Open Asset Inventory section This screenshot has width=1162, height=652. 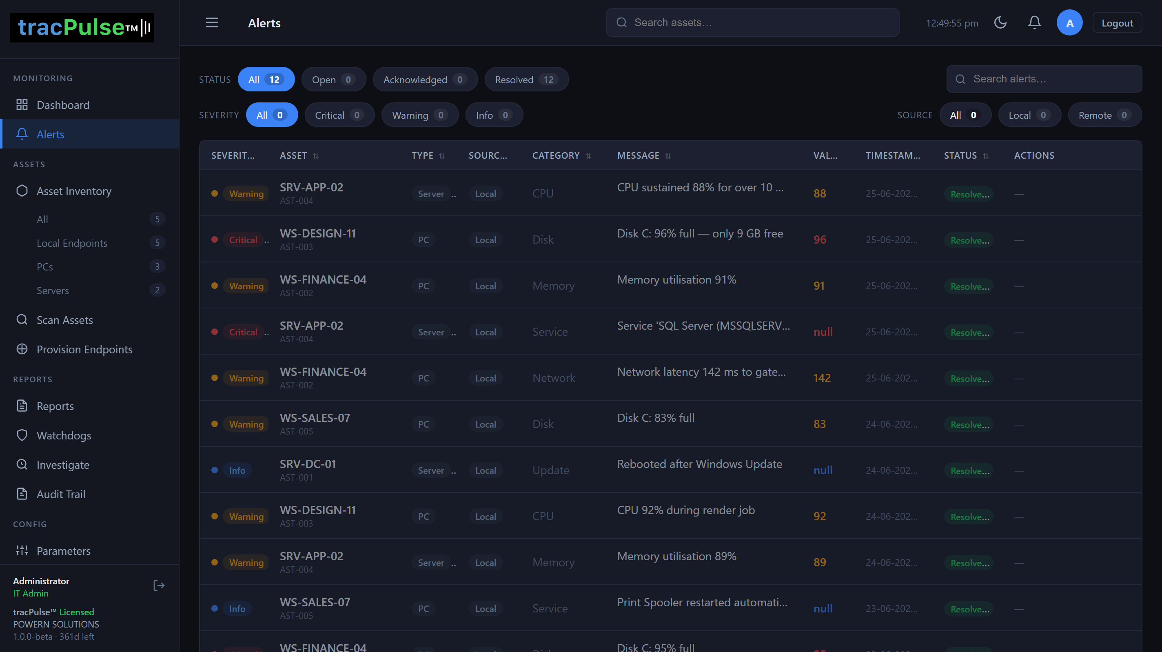pos(90,191)
